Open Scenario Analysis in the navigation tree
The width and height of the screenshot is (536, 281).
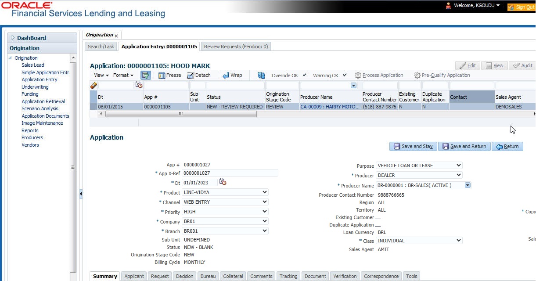tap(40, 108)
